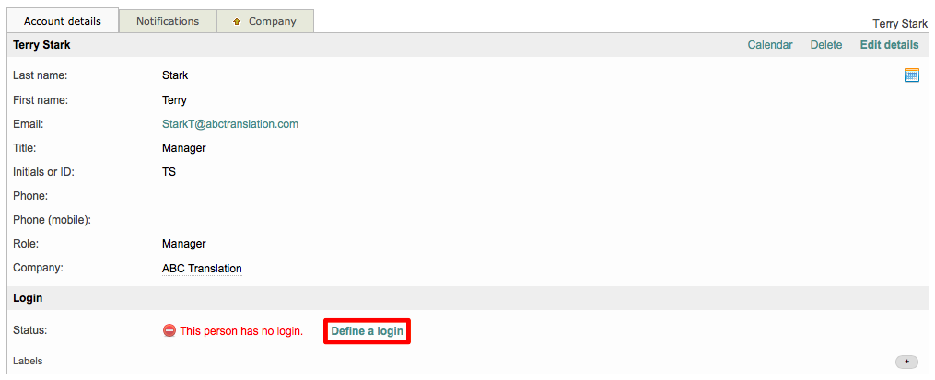Click the Terry Stark panel header name
This screenshot has width=935, height=380.
pyautogui.click(x=41, y=45)
